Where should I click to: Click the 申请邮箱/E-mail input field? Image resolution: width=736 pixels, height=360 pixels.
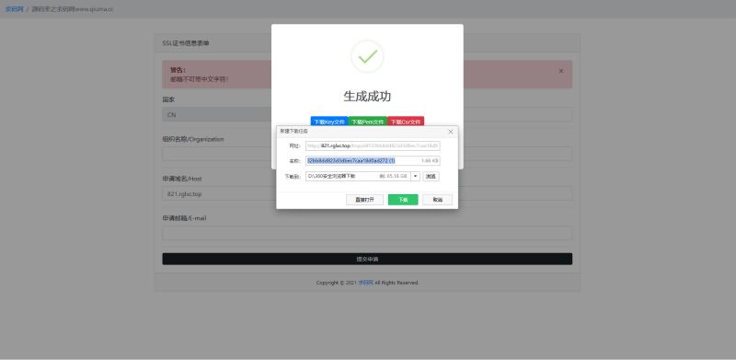[x=367, y=233]
